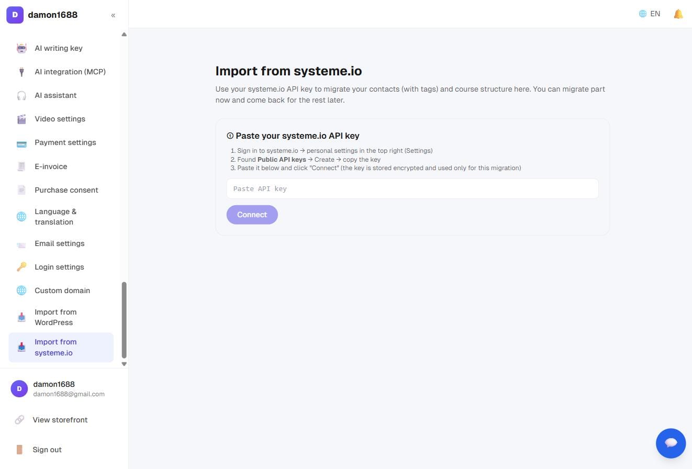Click the sidebar scroll up arrow
This screenshot has height=469, width=692.
(124, 35)
